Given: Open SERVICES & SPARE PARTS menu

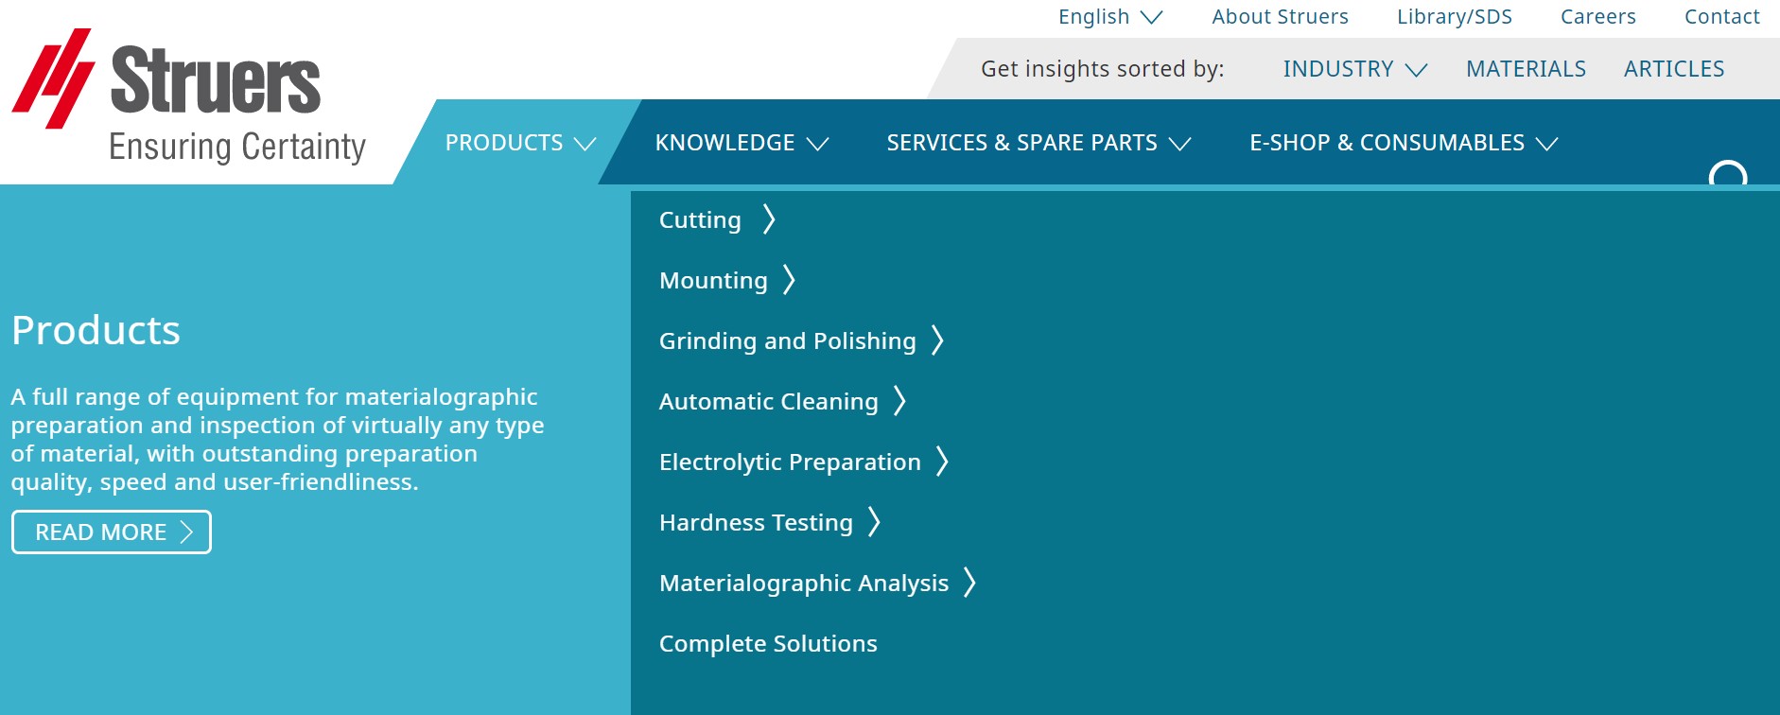Looking at the screenshot, I should pos(1038,143).
